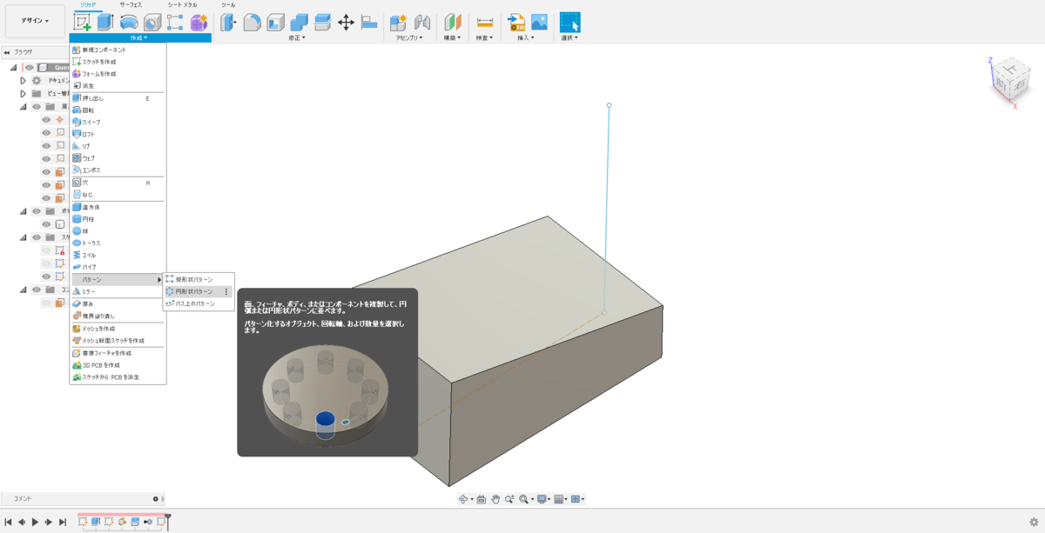Open the 構築 dropdown menu
Screen dimensions: 1045x533
tap(452, 38)
